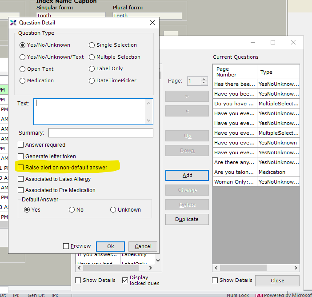This screenshot has height=297, width=312.
Task: Choose the Medication question type
Action: click(x=23, y=80)
